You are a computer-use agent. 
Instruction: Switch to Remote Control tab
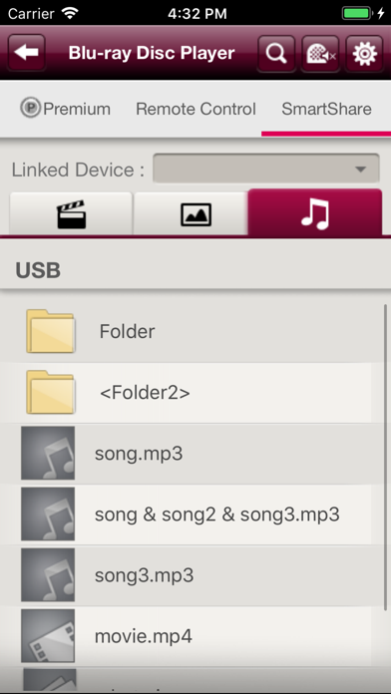[195, 109]
